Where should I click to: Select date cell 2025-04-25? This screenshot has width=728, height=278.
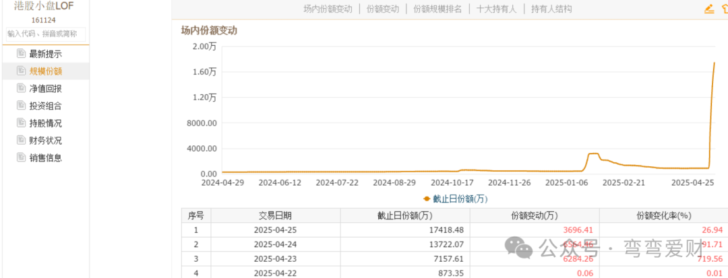tap(275, 230)
